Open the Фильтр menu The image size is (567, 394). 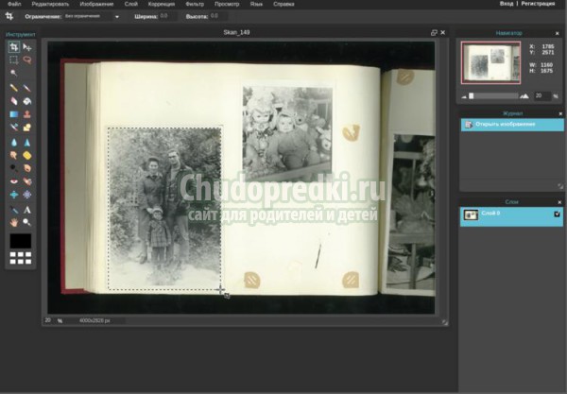coord(195,4)
